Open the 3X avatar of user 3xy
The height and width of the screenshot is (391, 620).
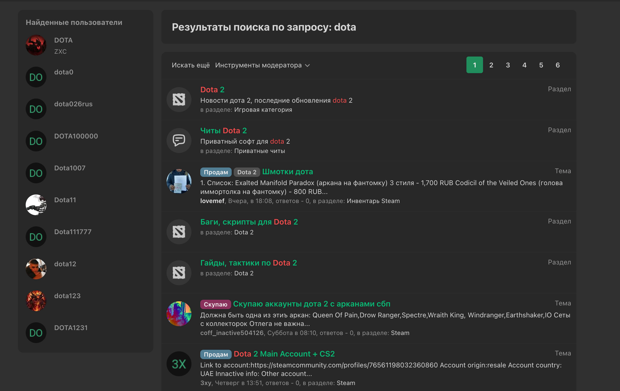point(179,364)
